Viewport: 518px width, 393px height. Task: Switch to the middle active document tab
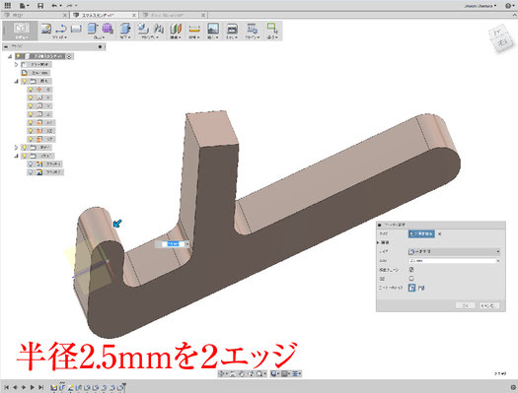[104, 15]
